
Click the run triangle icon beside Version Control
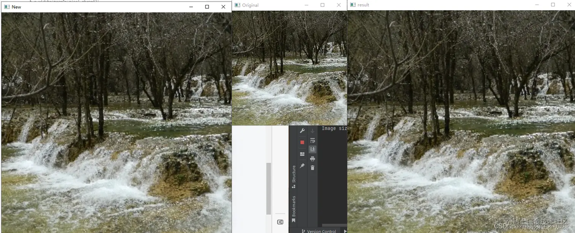click(345, 231)
